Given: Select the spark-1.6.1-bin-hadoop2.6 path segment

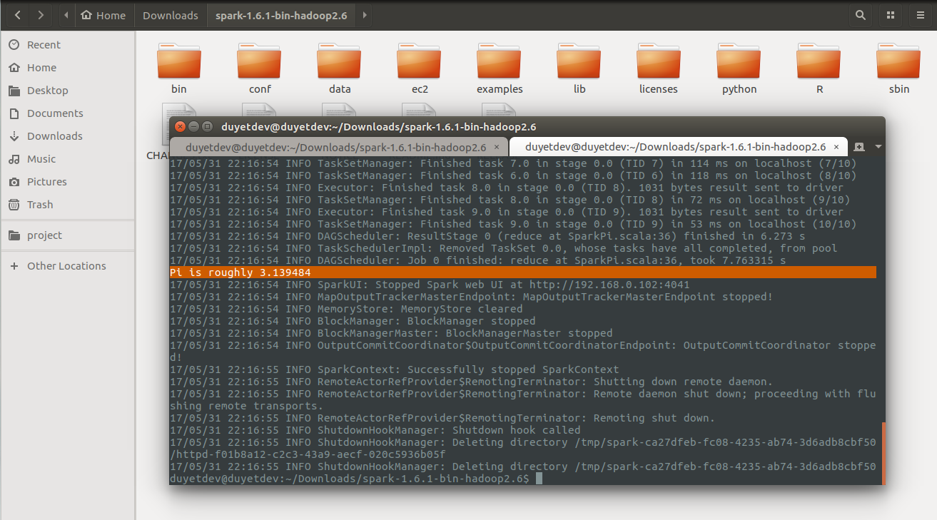Looking at the screenshot, I should [x=281, y=15].
